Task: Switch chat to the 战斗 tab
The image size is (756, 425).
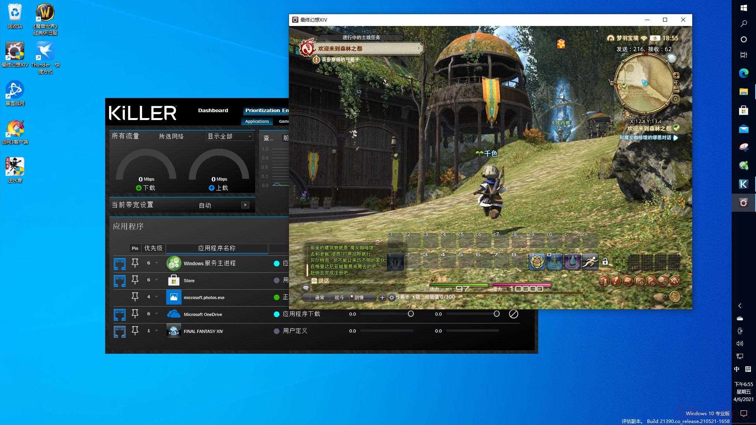Action: (339, 297)
